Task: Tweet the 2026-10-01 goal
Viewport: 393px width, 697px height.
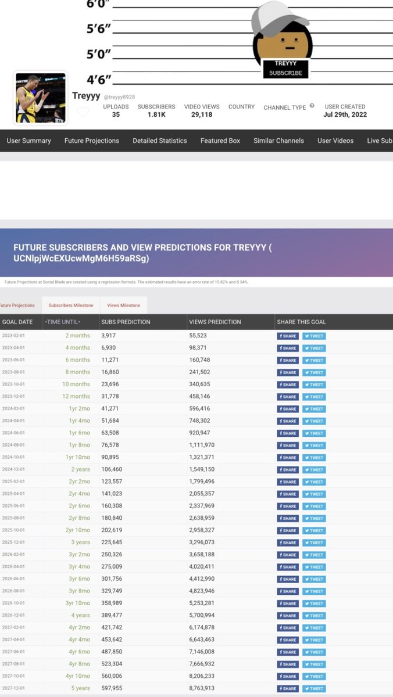Action: (314, 603)
